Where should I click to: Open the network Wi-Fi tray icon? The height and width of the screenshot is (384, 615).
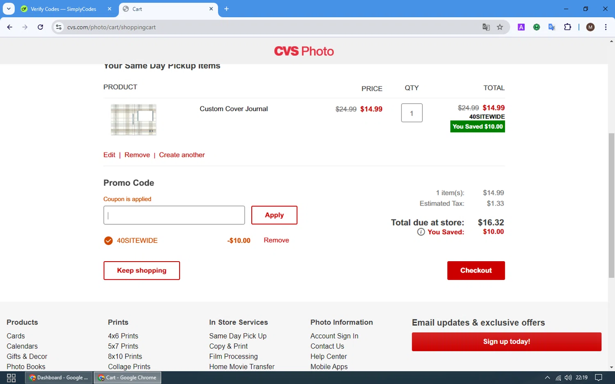[558, 377]
